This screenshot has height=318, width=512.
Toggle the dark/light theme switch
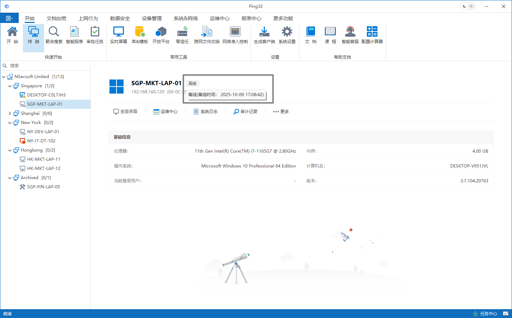[468, 6]
